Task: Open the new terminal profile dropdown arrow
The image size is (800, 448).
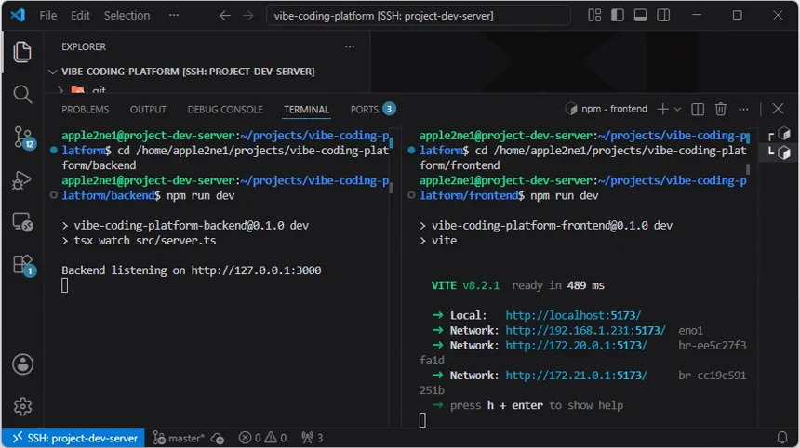Action: tap(677, 109)
